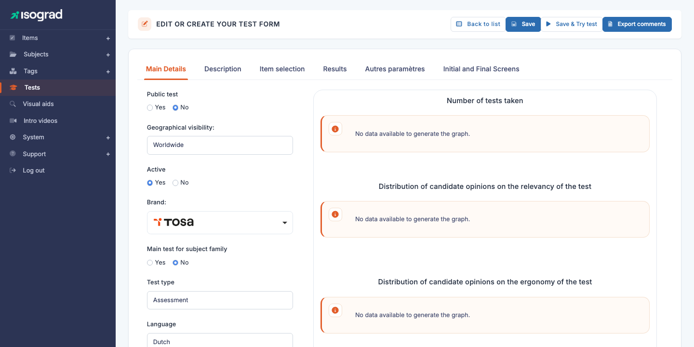Click the info icon under ergonomy distribution

(335, 310)
